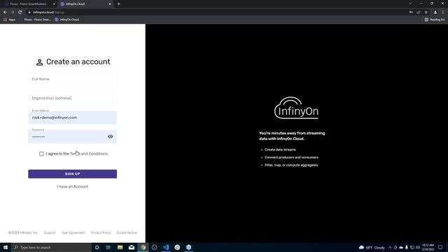448x252 pixels.
Task: Check the Terms and Conditions agreement box
Action: [41, 154]
